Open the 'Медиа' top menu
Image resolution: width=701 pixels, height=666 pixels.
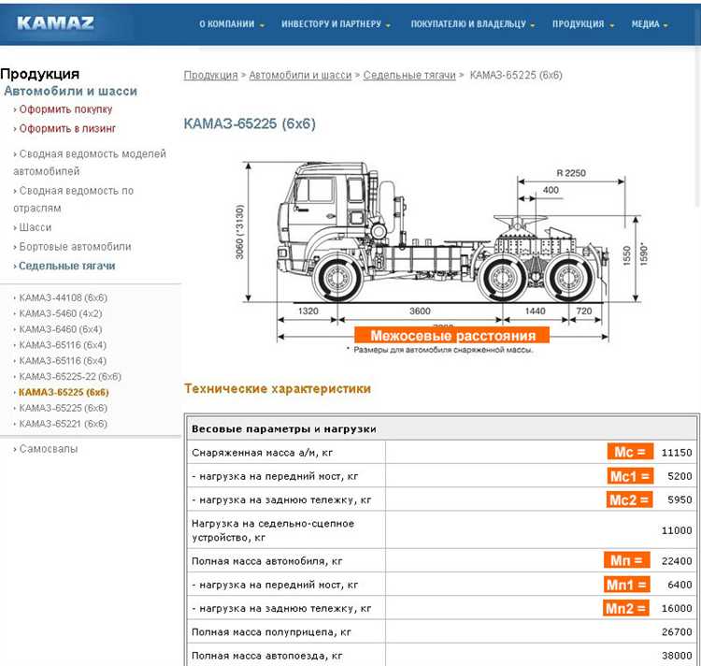point(650,24)
